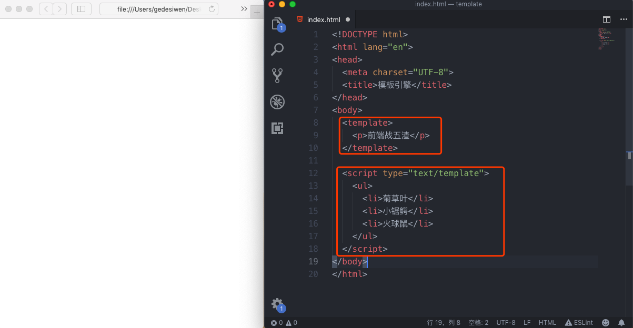Open the Debug view in the activity bar
The image size is (633, 328).
[x=277, y=102]
